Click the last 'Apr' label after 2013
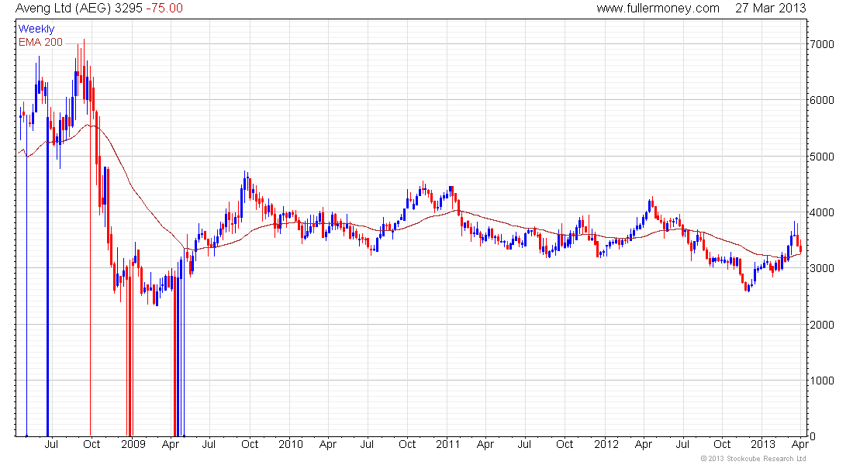Viewport: 853px width, 465px height. 799,444
